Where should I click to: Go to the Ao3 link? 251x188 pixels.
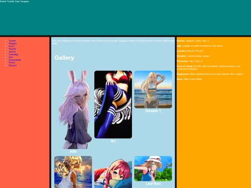pyautogui.click(x=11, y=57)
